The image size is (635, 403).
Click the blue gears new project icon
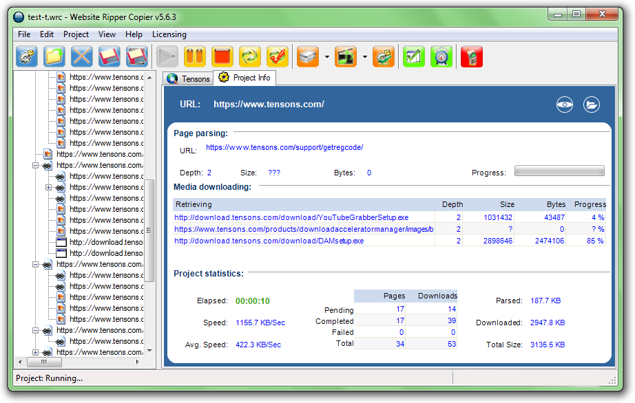(27, 56)
